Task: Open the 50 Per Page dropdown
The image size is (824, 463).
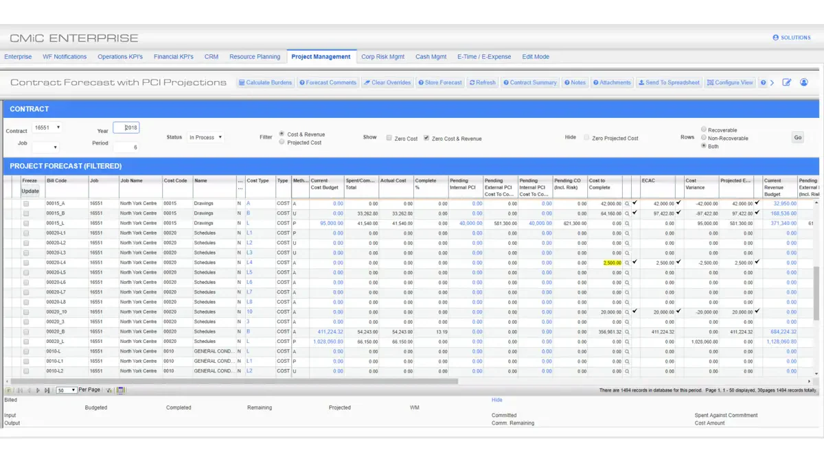Action: tap(66, 390)
